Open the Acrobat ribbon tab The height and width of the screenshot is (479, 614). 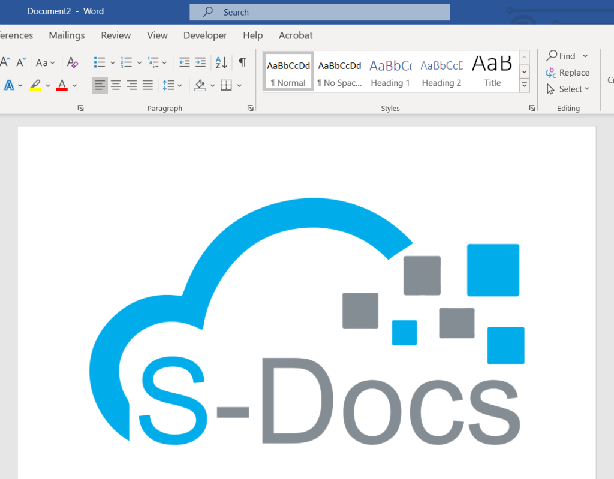coord(296,35)
